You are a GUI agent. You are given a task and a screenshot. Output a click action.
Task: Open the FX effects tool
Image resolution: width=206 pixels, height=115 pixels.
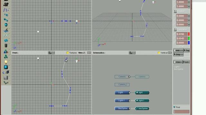point(6,35)
